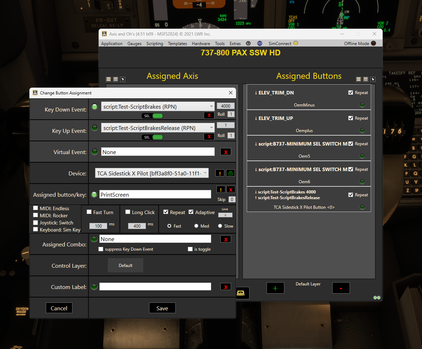Uncheck the Adaptive checkbox

[191, 212]
